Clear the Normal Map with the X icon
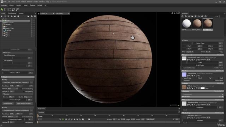226x127 pixels. pos(199,75)
